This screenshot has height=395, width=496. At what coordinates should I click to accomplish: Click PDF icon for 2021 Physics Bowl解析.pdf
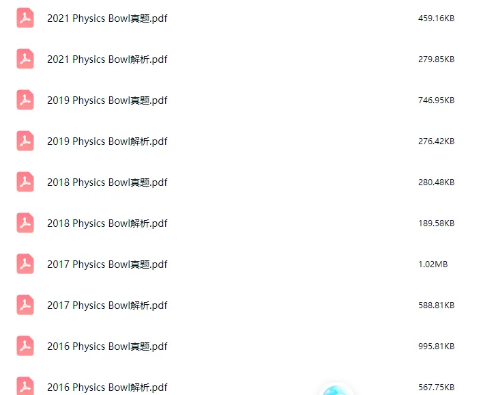pos(25,59)
